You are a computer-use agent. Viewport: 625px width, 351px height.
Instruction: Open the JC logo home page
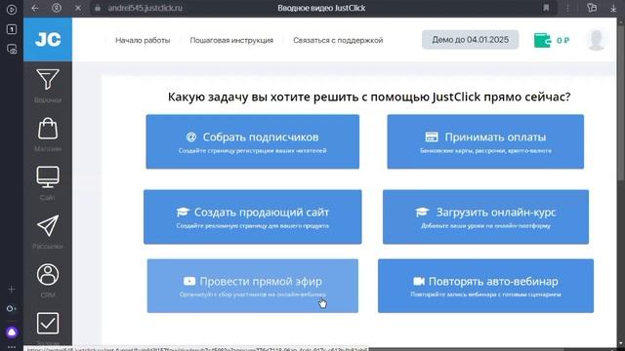pyautogui.click(x=48, y=39)
